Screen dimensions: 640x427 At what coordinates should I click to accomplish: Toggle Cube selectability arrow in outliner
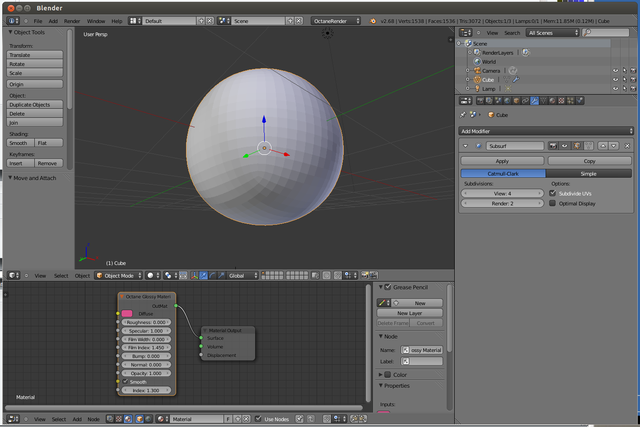[x=625, y=79]
